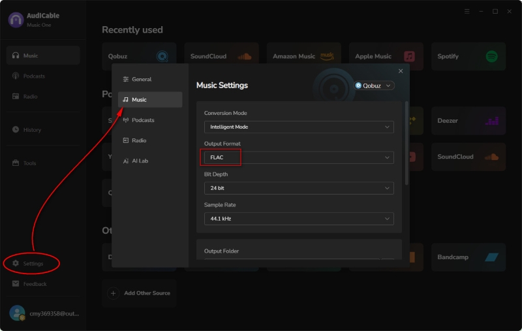
Task: Click the Recently used heading
Action: click(132, 30)
